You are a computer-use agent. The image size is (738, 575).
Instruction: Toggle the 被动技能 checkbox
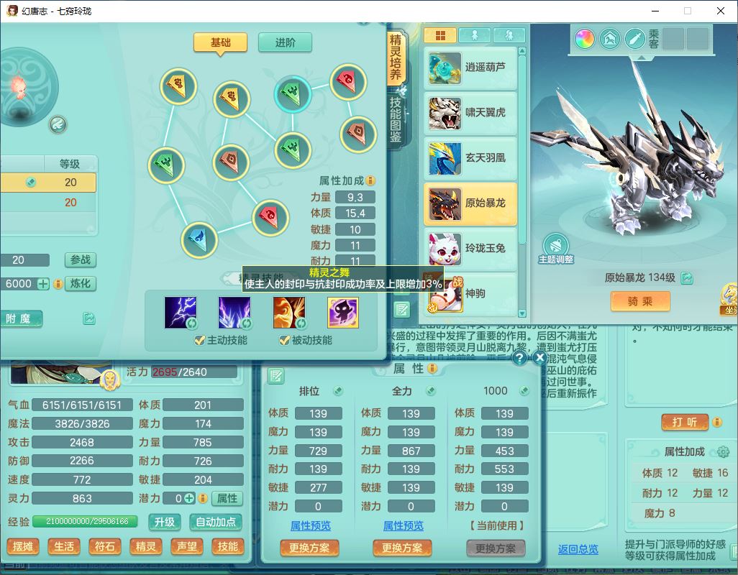tap(285, 340)
